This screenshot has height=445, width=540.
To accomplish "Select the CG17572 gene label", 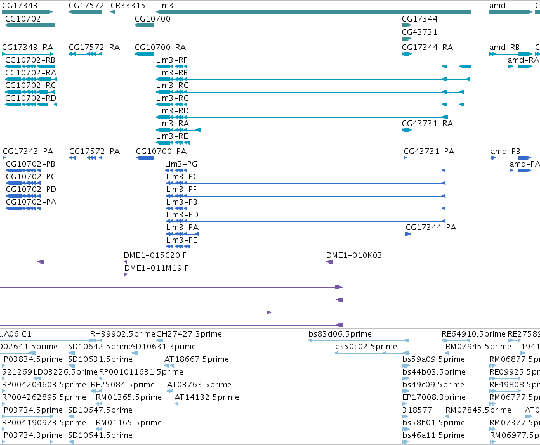I will point(86,6).
